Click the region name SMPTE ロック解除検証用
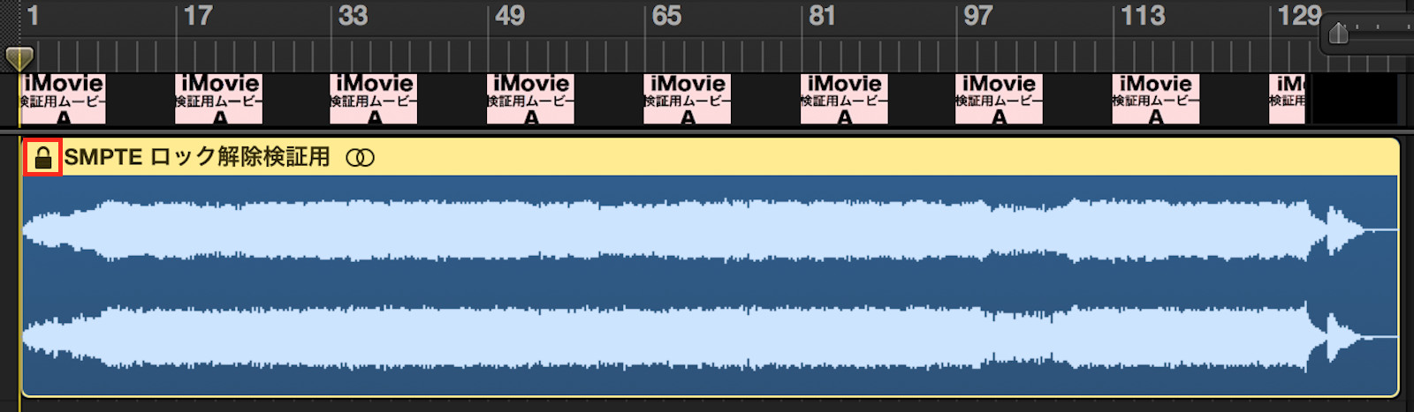Screen dimensions: 1414x412 pyautogui.click(x=196, y=158)
